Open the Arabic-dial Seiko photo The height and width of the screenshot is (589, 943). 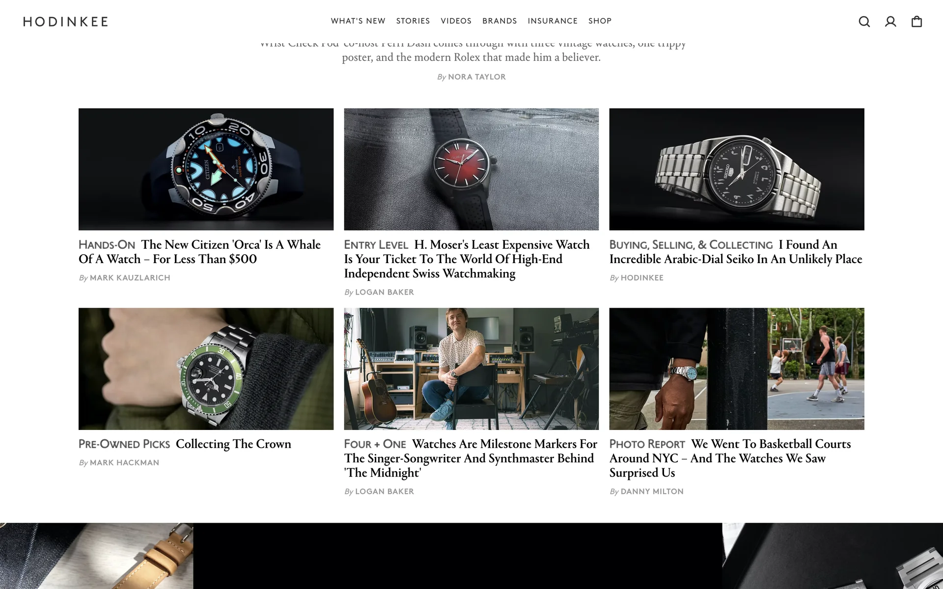click(x=737, y=169)
